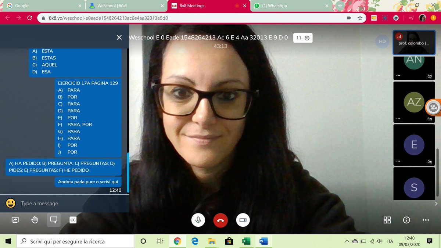The height and width of the screenshot is (248, 441).
Task: Open the meeting info icon
Action: (406, 220)
